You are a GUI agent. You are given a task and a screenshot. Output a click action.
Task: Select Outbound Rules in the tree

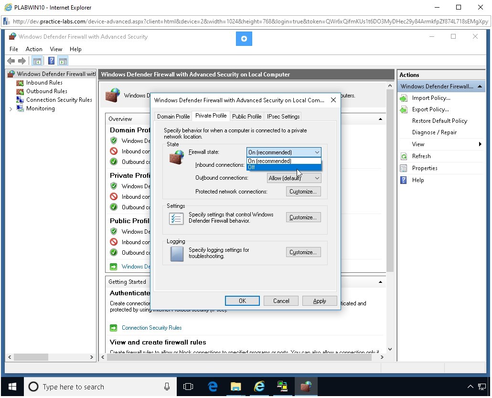point(46,91)
